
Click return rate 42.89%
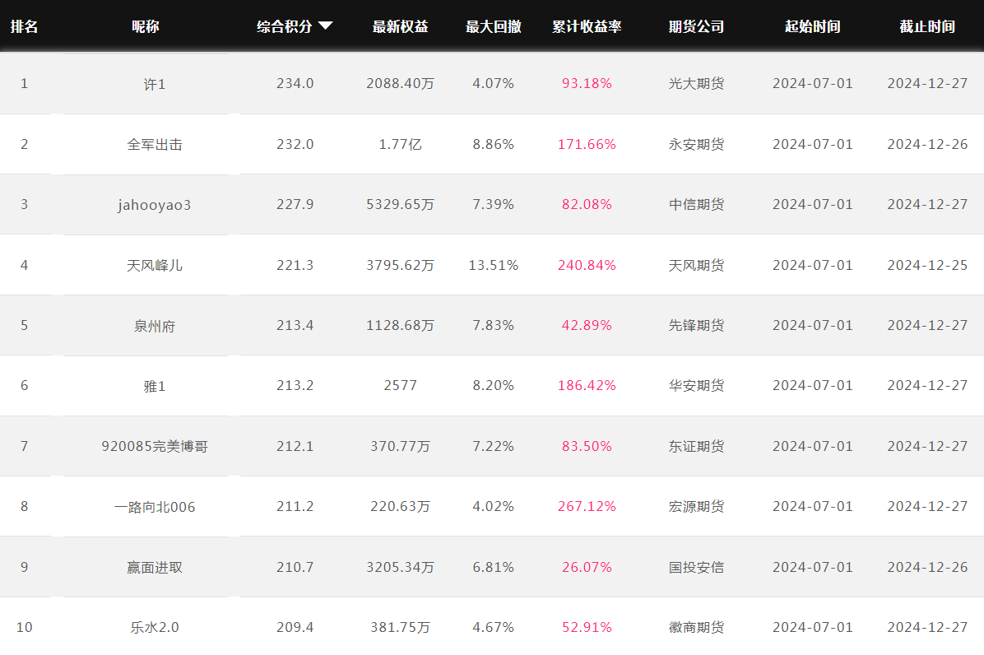tap(587, 325)
